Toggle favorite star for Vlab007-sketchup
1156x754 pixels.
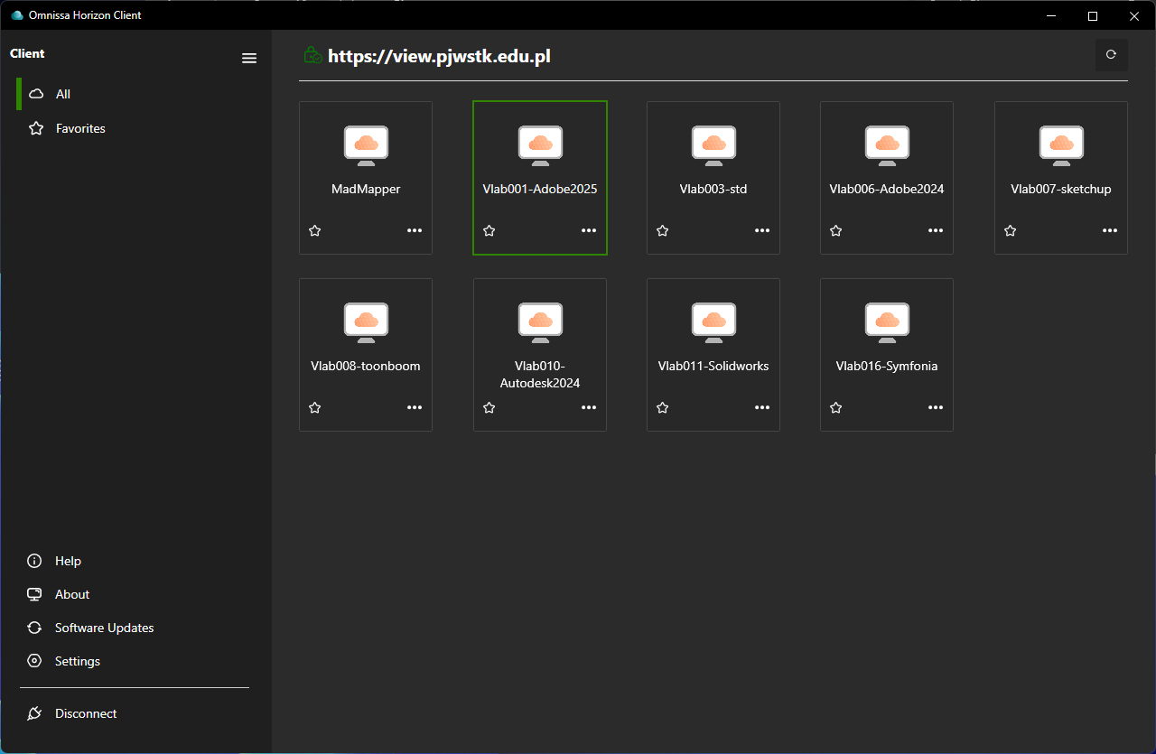point(1011,230)
